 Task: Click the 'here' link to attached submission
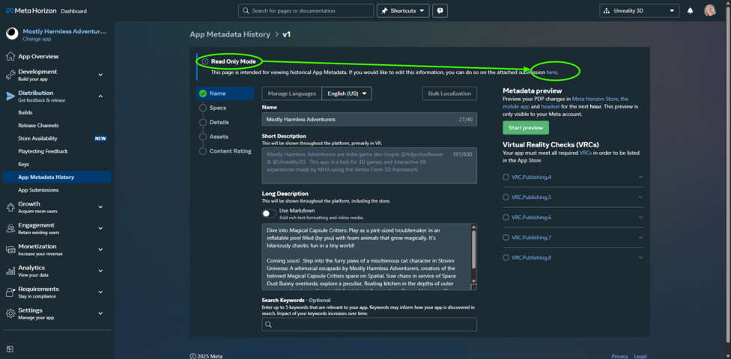tap(551, 73)
